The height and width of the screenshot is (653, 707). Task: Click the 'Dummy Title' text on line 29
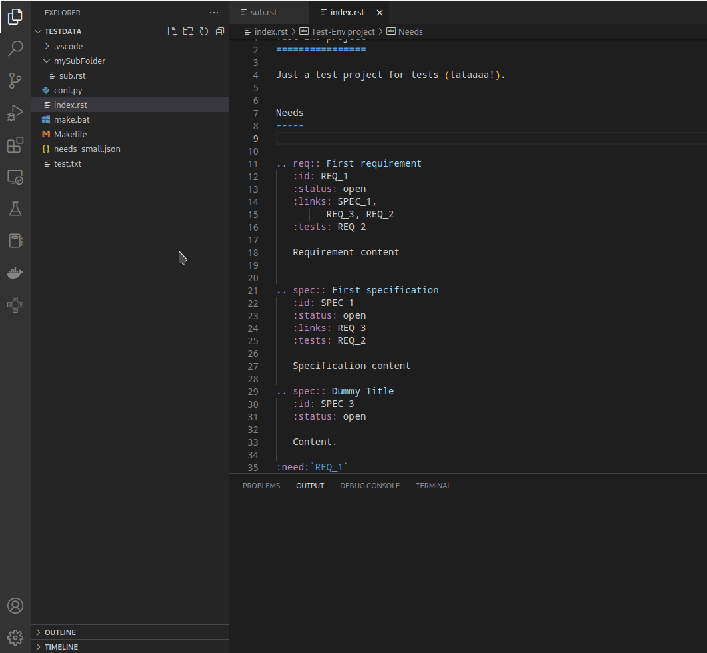click(x=363, y=391)
